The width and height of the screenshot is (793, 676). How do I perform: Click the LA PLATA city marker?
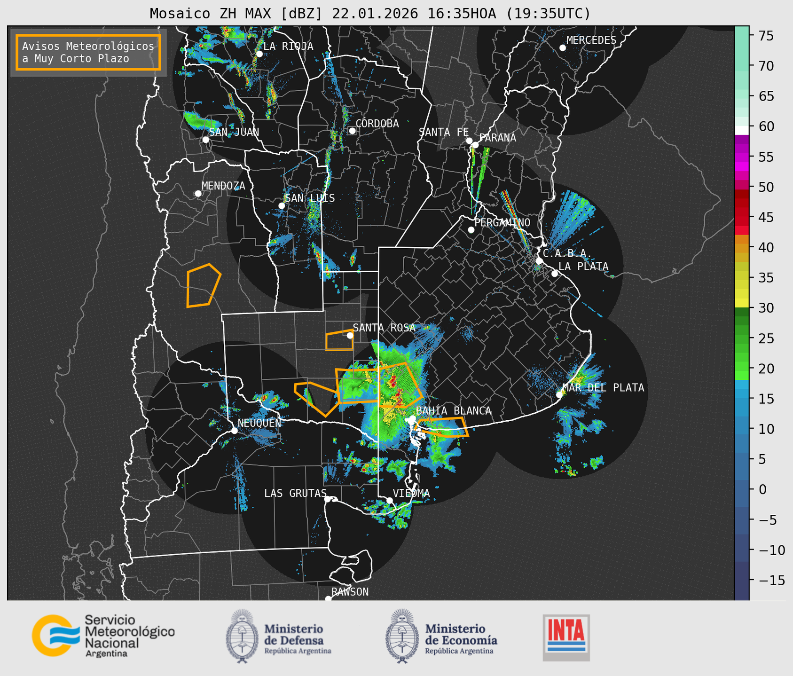[555, 274]
